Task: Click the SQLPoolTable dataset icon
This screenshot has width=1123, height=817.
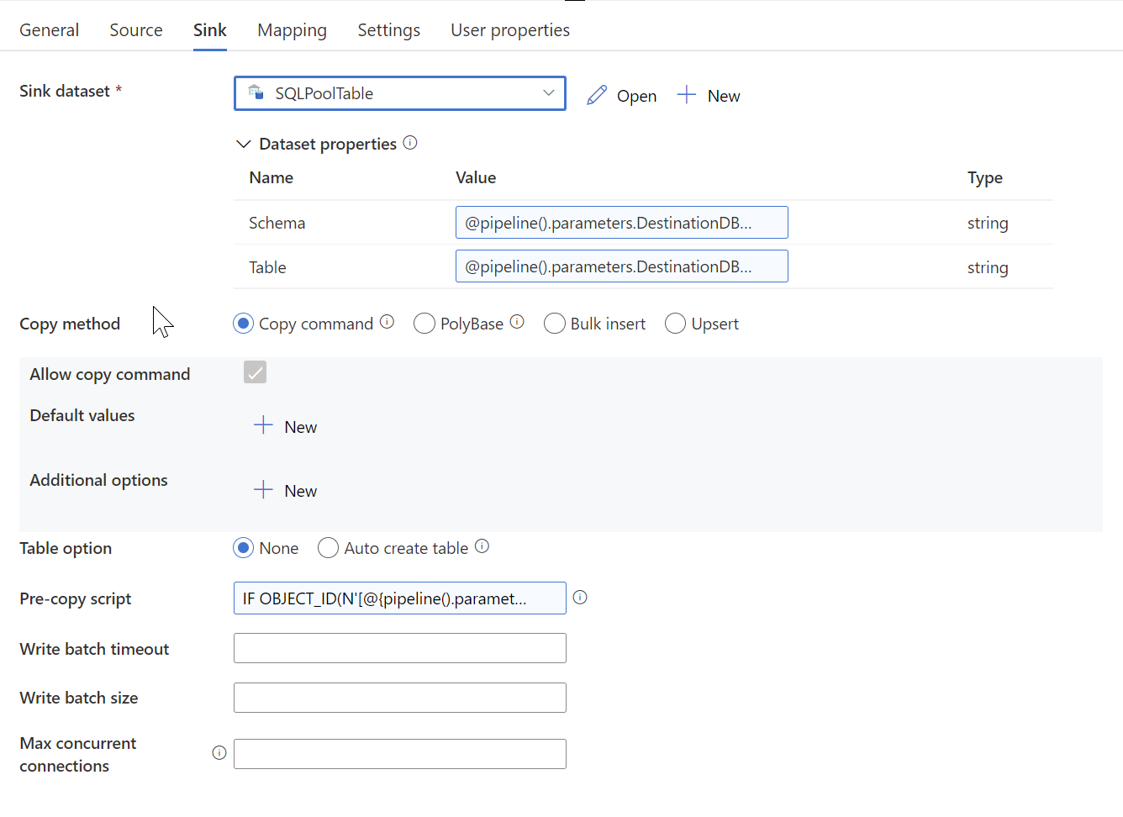Action: click(x=256, y=92)
